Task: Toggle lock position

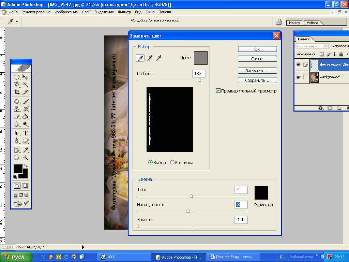Action: (334, 54)
